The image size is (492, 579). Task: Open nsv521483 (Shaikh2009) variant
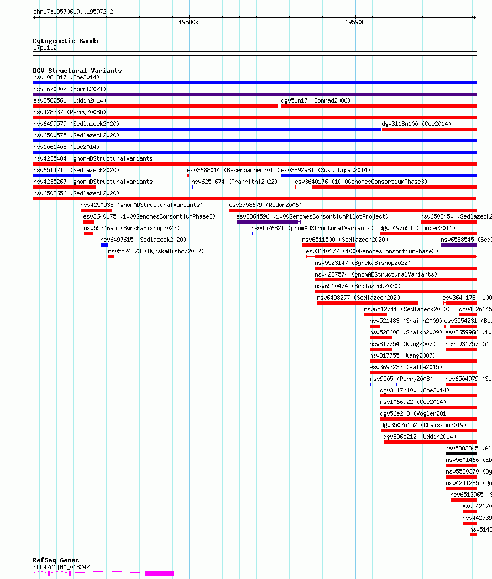(x=405, y=321)
